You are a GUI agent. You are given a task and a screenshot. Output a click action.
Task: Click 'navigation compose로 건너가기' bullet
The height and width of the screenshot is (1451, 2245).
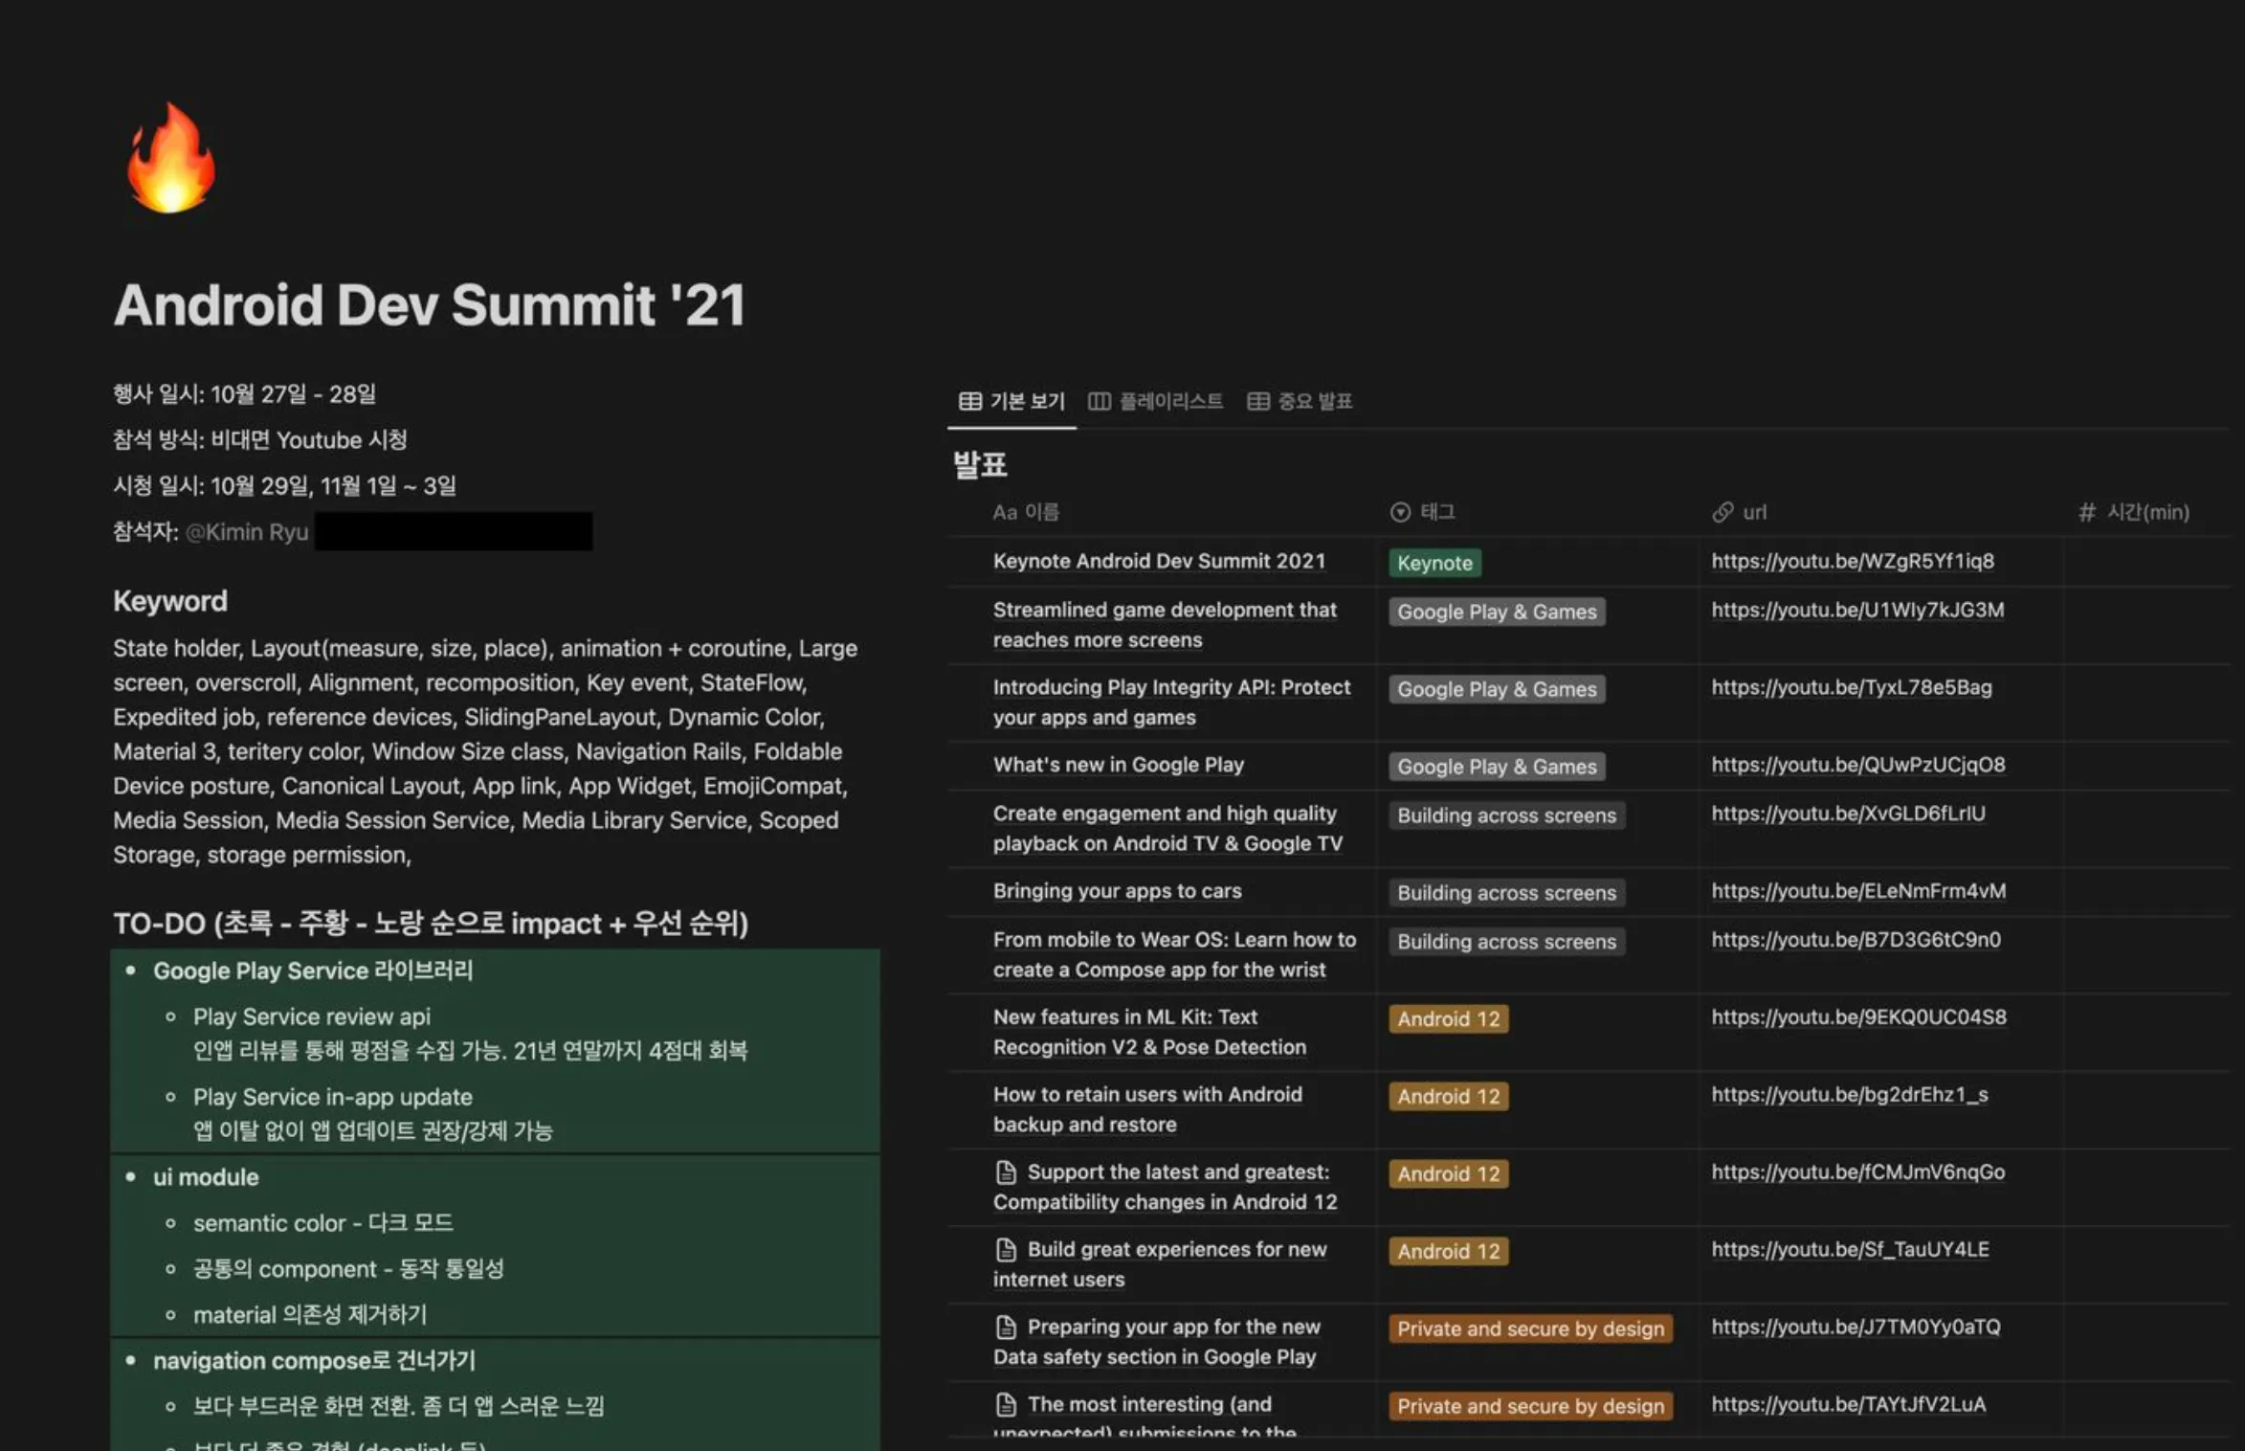coord(314,1362)
